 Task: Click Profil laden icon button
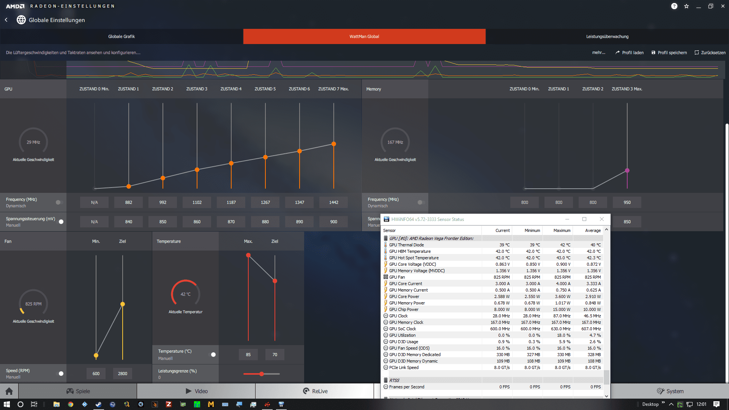pos(629,53)
